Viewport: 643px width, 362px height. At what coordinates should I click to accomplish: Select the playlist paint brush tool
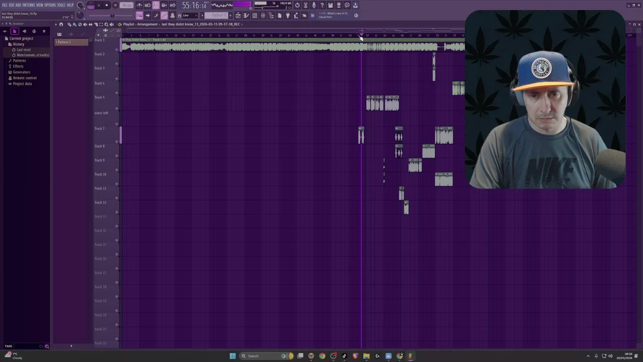[74, 24]
